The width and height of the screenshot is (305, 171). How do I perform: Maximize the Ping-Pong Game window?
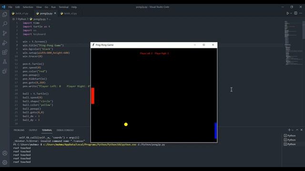tap(204, 45)
